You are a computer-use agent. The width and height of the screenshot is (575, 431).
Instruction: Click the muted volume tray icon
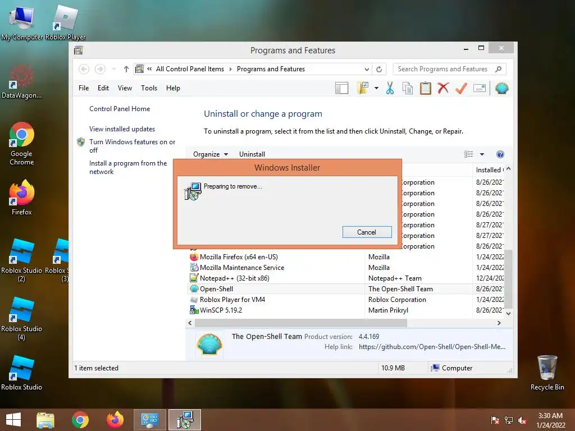click(522, 420)
